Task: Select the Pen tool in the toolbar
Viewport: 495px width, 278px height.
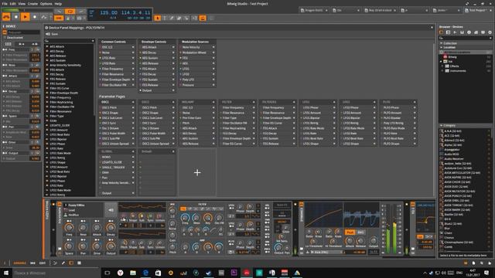Action: pos(172,19)
